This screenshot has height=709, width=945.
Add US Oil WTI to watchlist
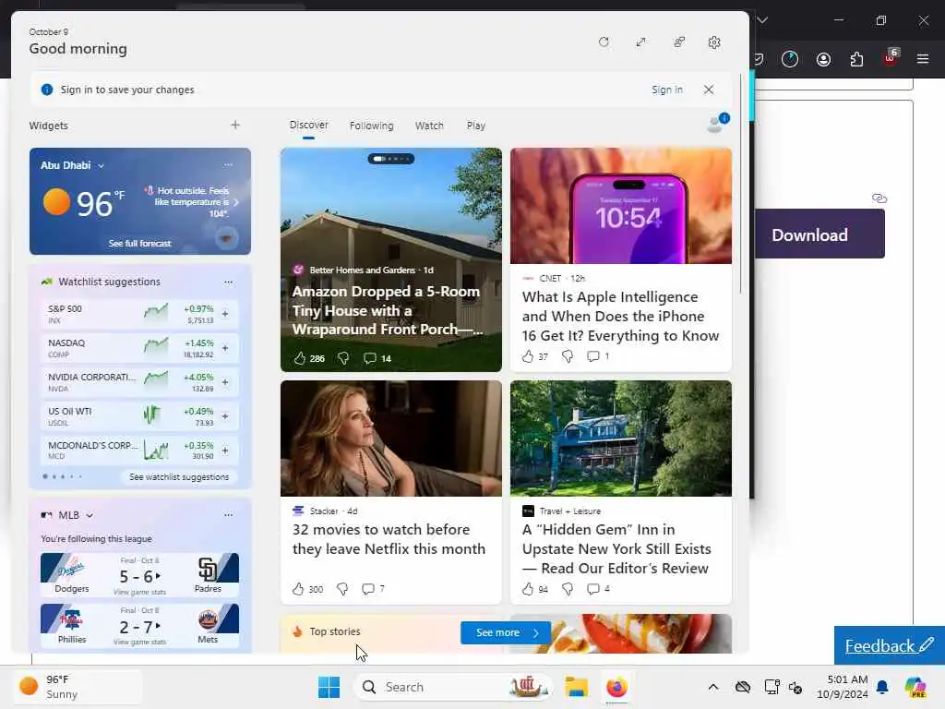point(225,416)
